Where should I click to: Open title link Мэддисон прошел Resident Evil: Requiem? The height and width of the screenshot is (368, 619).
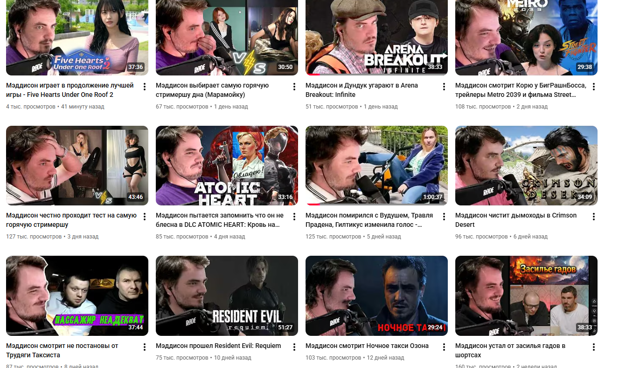click(x=218, y=346)
